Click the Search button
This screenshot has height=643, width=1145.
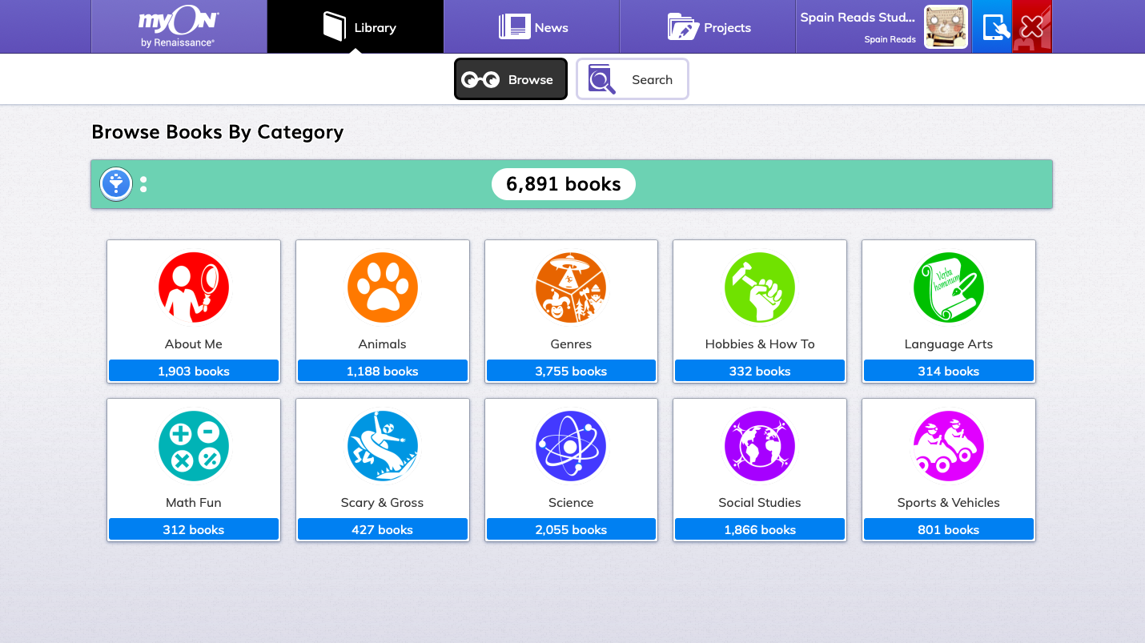pyautogui.click(x=632, y=79)
